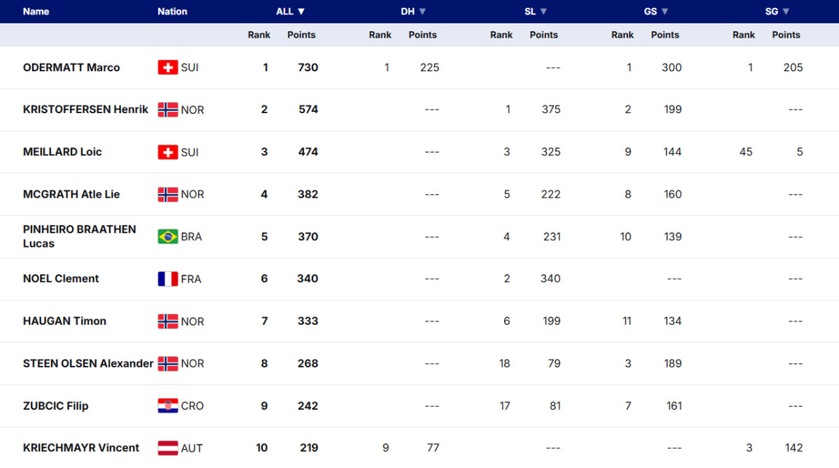Click France flag beside NOEL Clement
The width and height of the screenshot is (839, 468).
point(168,279)
